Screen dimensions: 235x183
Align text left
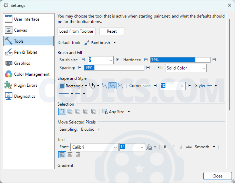coord(62,155)
